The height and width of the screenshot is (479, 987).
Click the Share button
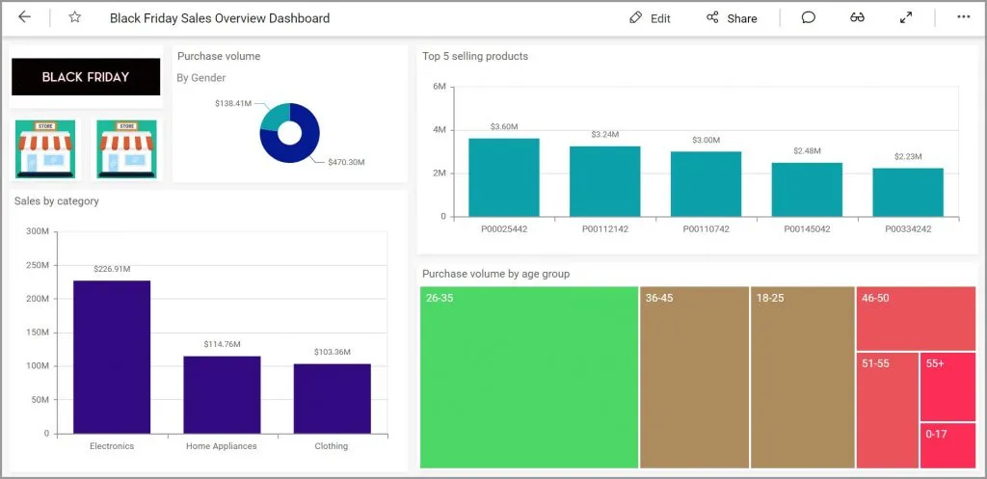click(732, 18)
